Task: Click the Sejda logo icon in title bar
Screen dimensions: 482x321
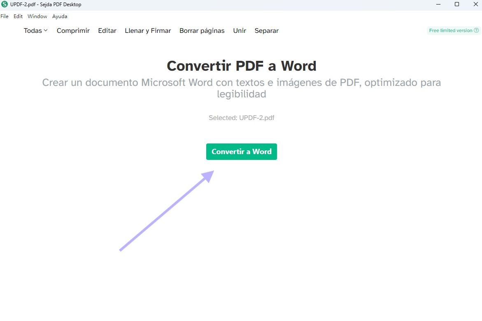Action: 4,4
